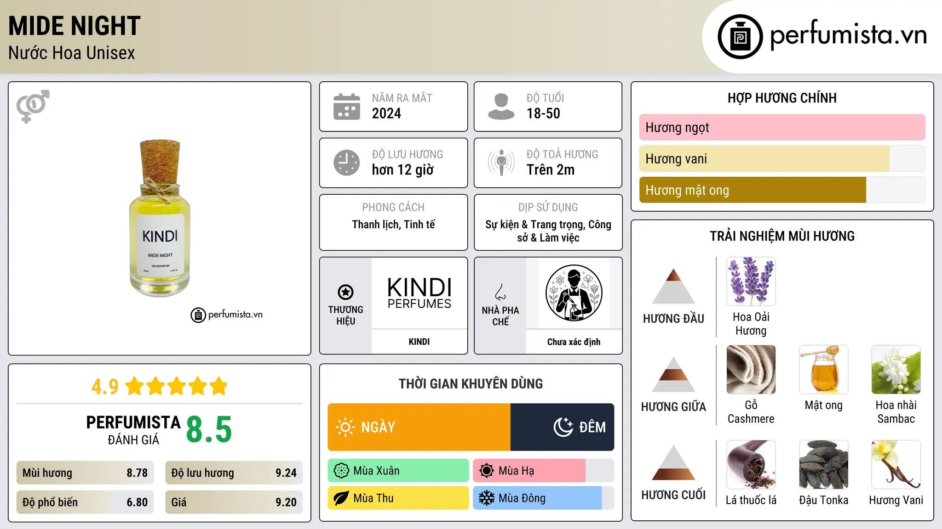The image size is (942, 529).
Task: Click the Hương đầu pyramid icon
Action: tap(673, 286)
